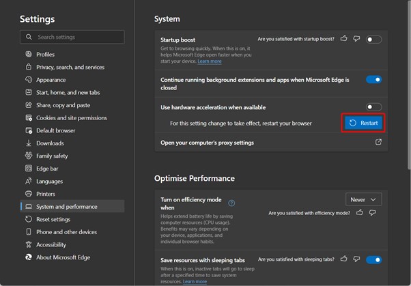Click the Downloads arrow icon
The height and width of the screenshot is (286, 411).
(x=29, y=143)
